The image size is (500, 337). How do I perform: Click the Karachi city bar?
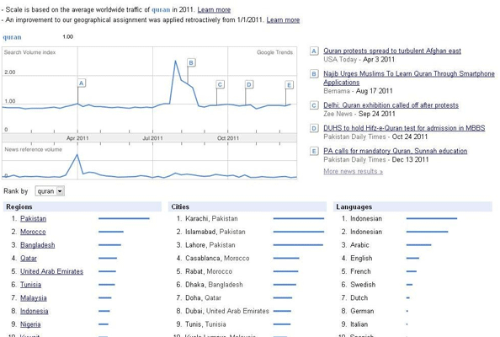pyautogui.click(x=299, y=218)
